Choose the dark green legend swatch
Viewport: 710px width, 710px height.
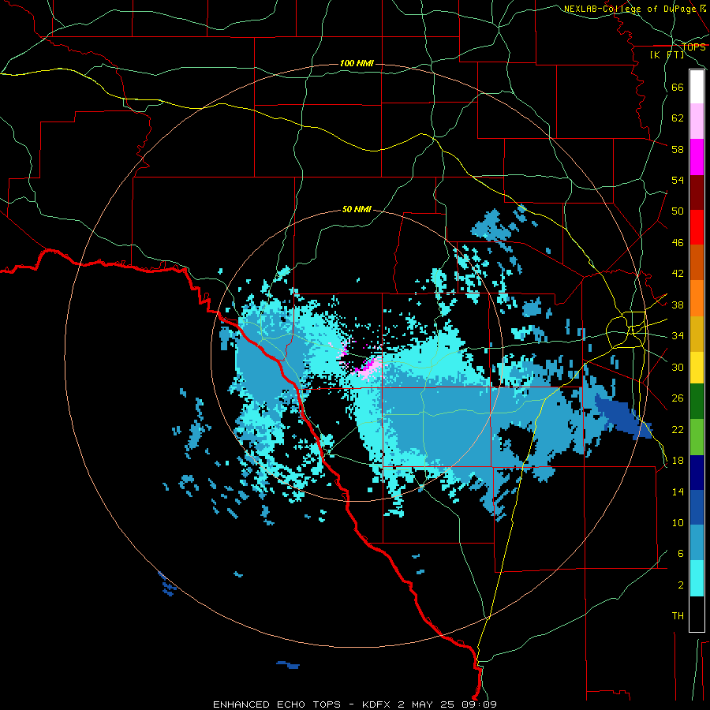(697, 402)
